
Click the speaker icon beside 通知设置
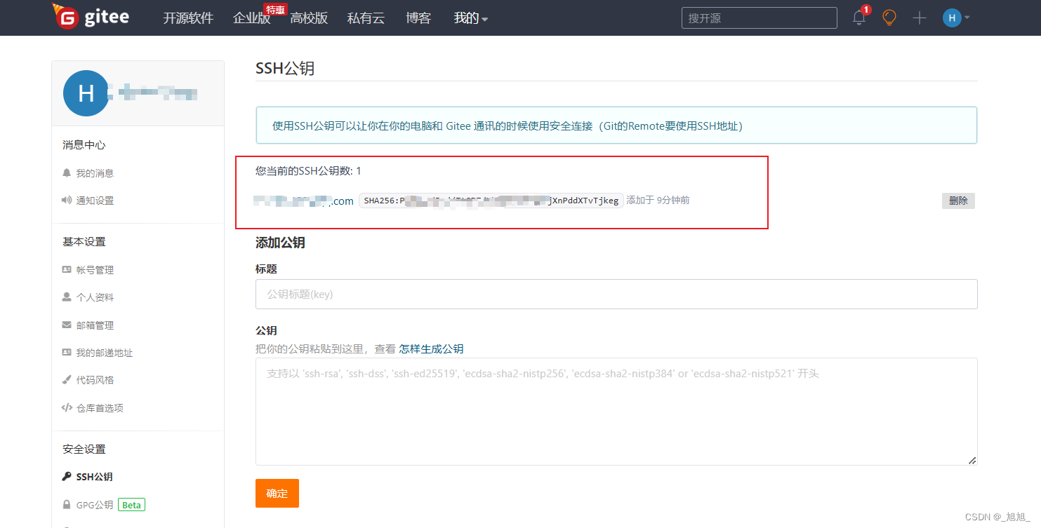(67, 201)
